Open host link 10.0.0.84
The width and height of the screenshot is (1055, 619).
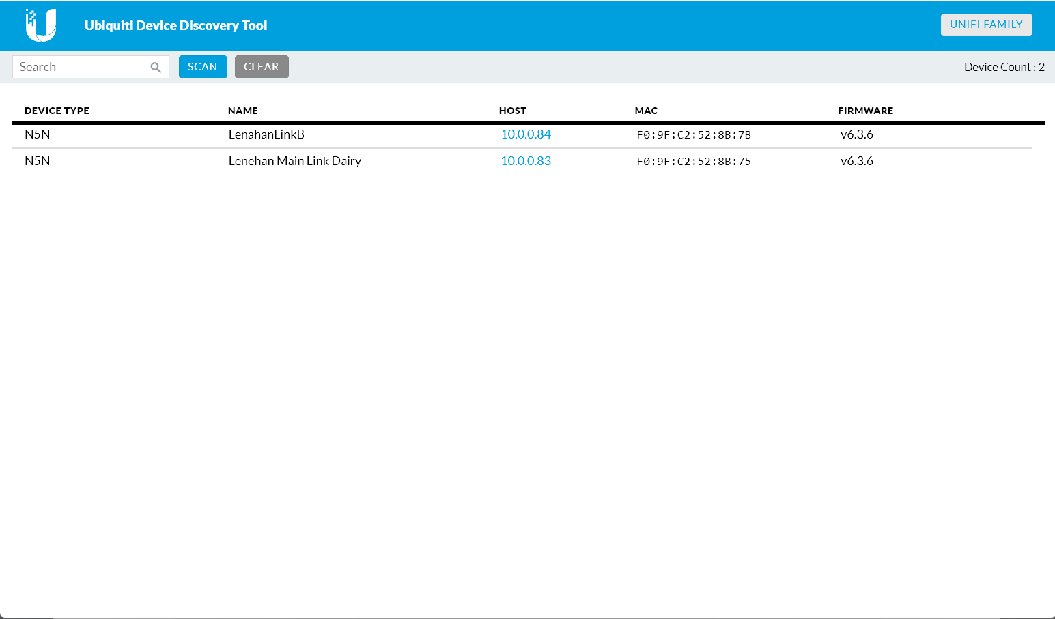coord(525,134)
